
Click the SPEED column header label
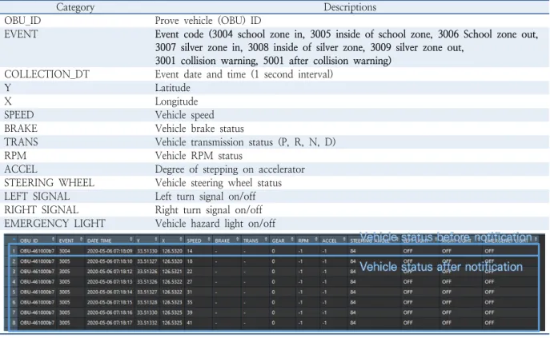tap(194, 241)
